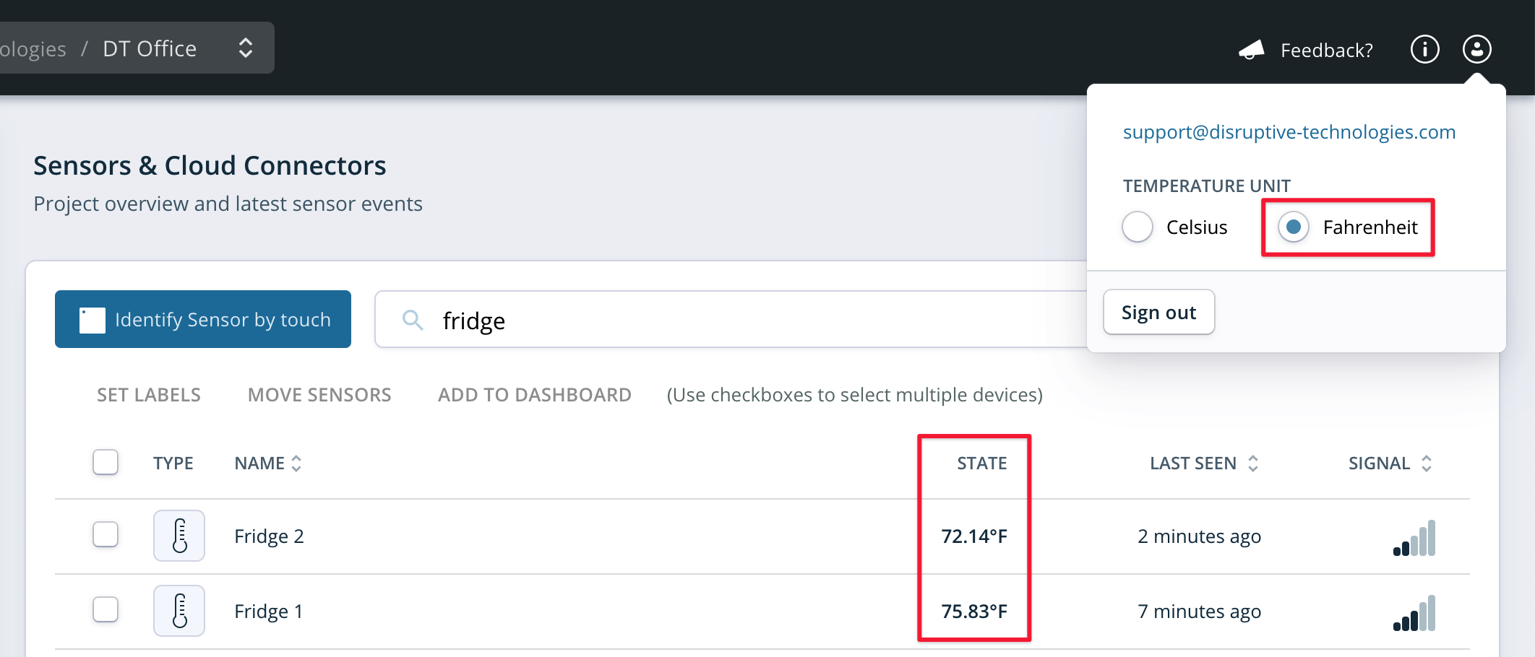Click the Sign out button
Viewport: 1535px width, 657px height.
(x=1158, y=312)
